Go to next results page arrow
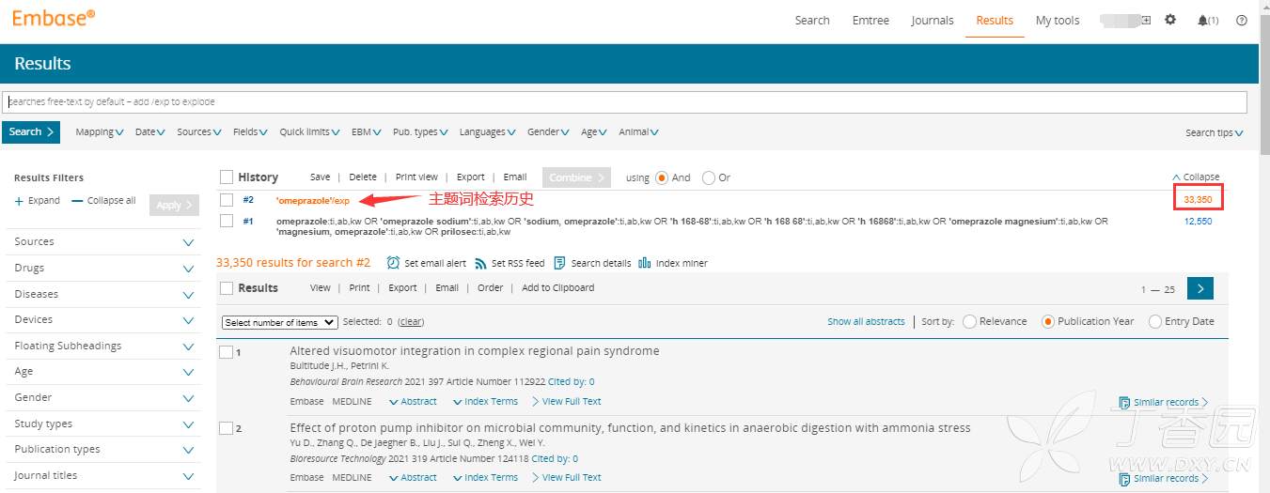 [1200, 288]
